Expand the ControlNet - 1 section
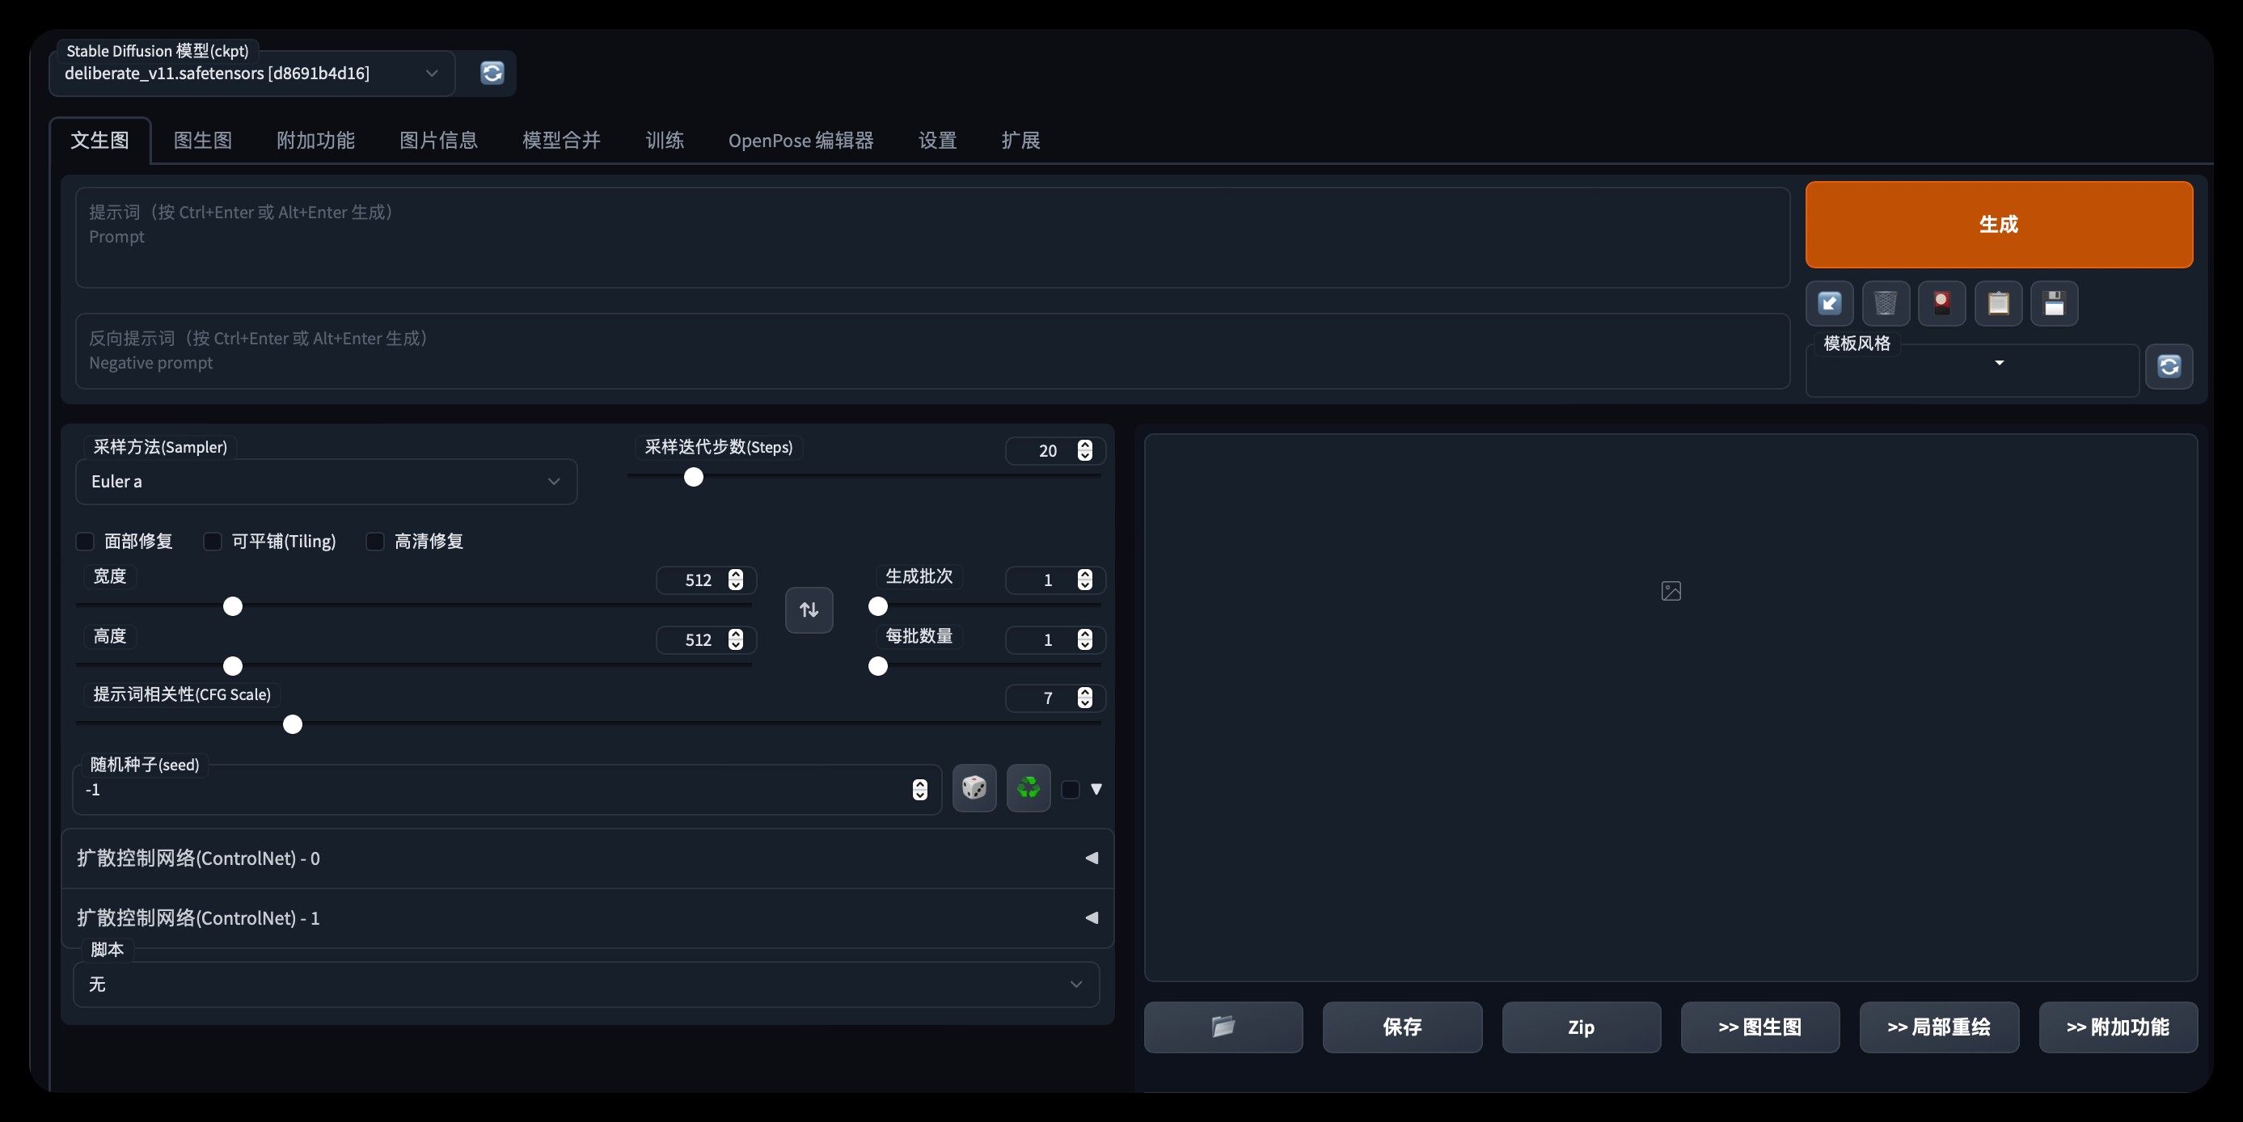This screenshot has width=2243, height=1122. point(588,917)
